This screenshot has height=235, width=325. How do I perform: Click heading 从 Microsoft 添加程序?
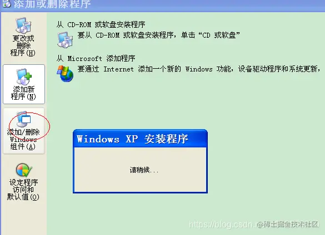(x=96, y=58)
